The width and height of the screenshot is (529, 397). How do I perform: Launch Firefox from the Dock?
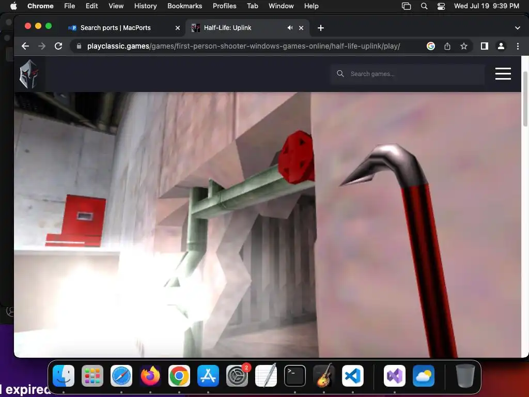click(150, 375)
